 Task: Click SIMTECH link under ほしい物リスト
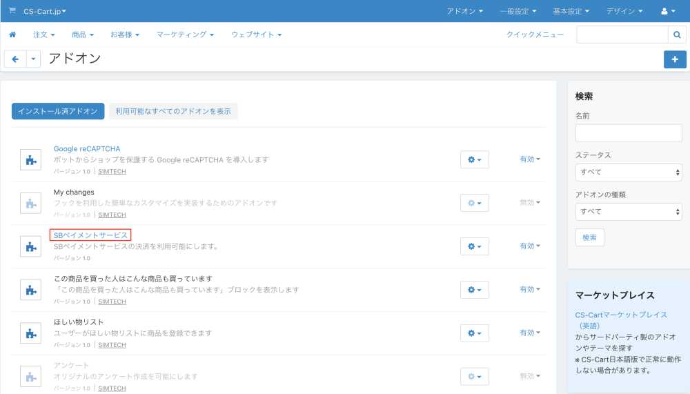(x=112, y=345)
